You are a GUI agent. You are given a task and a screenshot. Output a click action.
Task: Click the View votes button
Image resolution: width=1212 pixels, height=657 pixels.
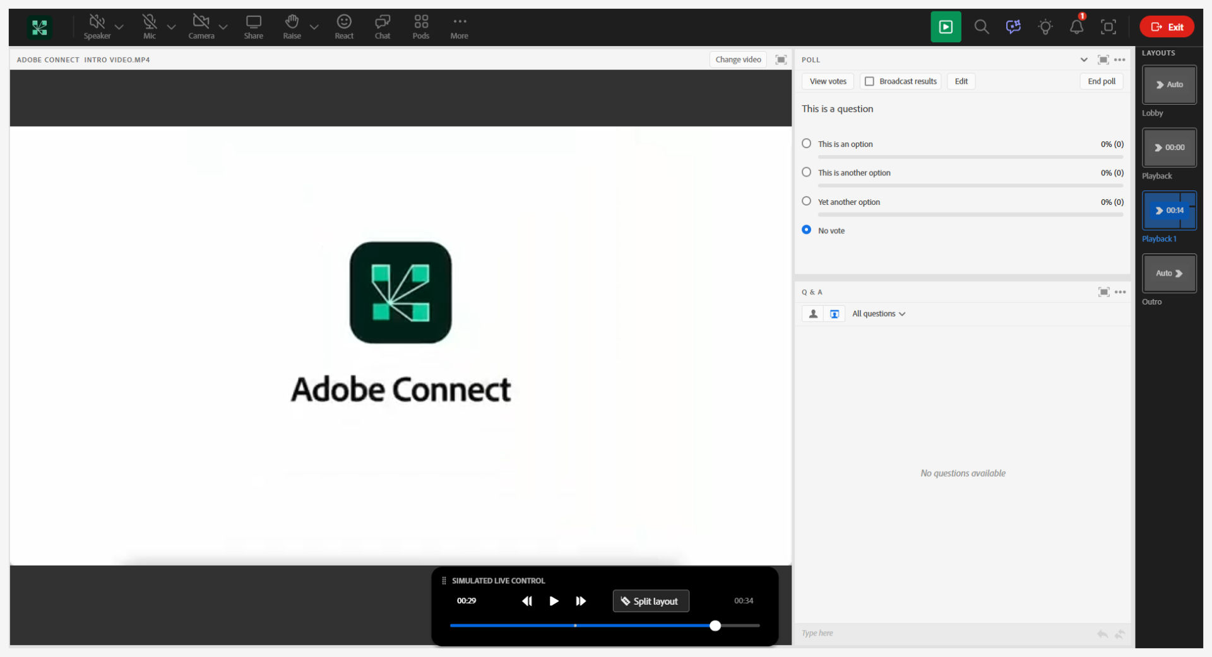828,81
